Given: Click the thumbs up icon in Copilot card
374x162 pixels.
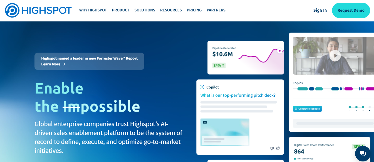Looking at the screenshot, I should (x=278, y=148).
